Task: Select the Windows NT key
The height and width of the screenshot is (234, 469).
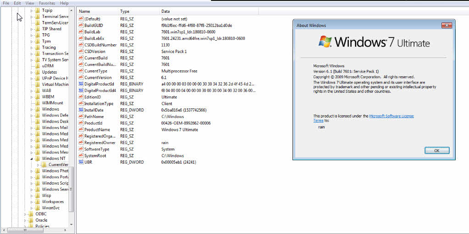Action: click(x=54, y=159)
